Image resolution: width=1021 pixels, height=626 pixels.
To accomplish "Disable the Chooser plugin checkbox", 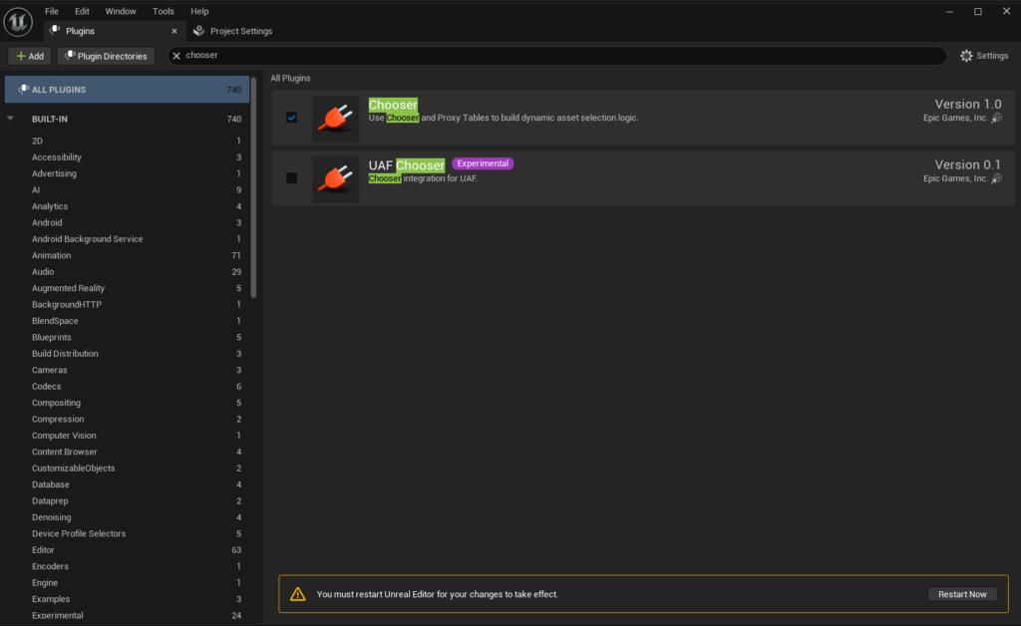I will 291,118.
